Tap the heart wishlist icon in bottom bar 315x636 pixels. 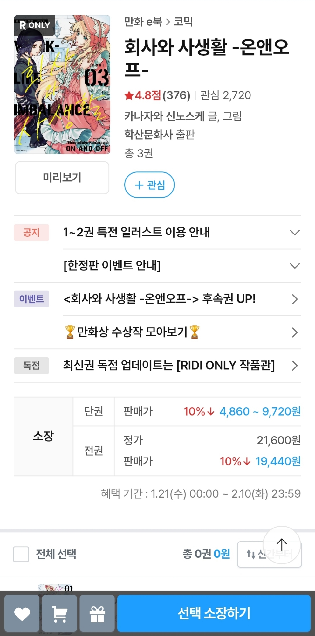click(x=22, y=613)
